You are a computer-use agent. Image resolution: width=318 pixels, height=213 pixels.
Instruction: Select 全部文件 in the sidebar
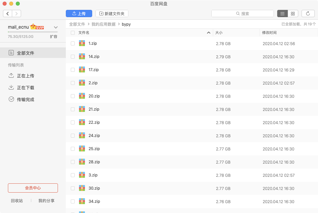pyautogui.click(x=33, y=53)
